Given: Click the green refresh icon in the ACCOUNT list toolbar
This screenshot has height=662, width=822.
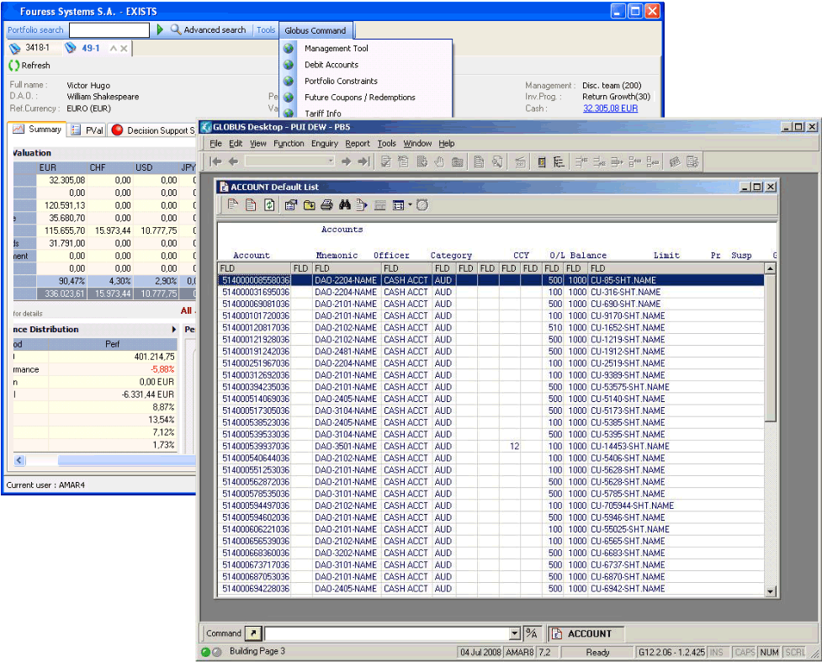Looking at the screenshot, I should 269,205.
